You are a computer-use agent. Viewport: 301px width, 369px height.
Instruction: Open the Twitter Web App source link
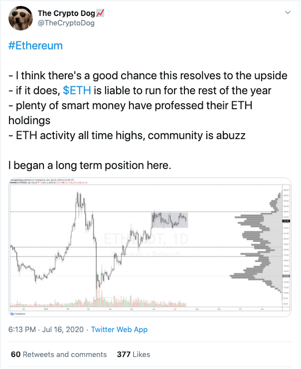point(119,330)
